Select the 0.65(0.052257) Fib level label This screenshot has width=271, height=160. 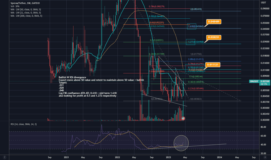coord(157,23)
